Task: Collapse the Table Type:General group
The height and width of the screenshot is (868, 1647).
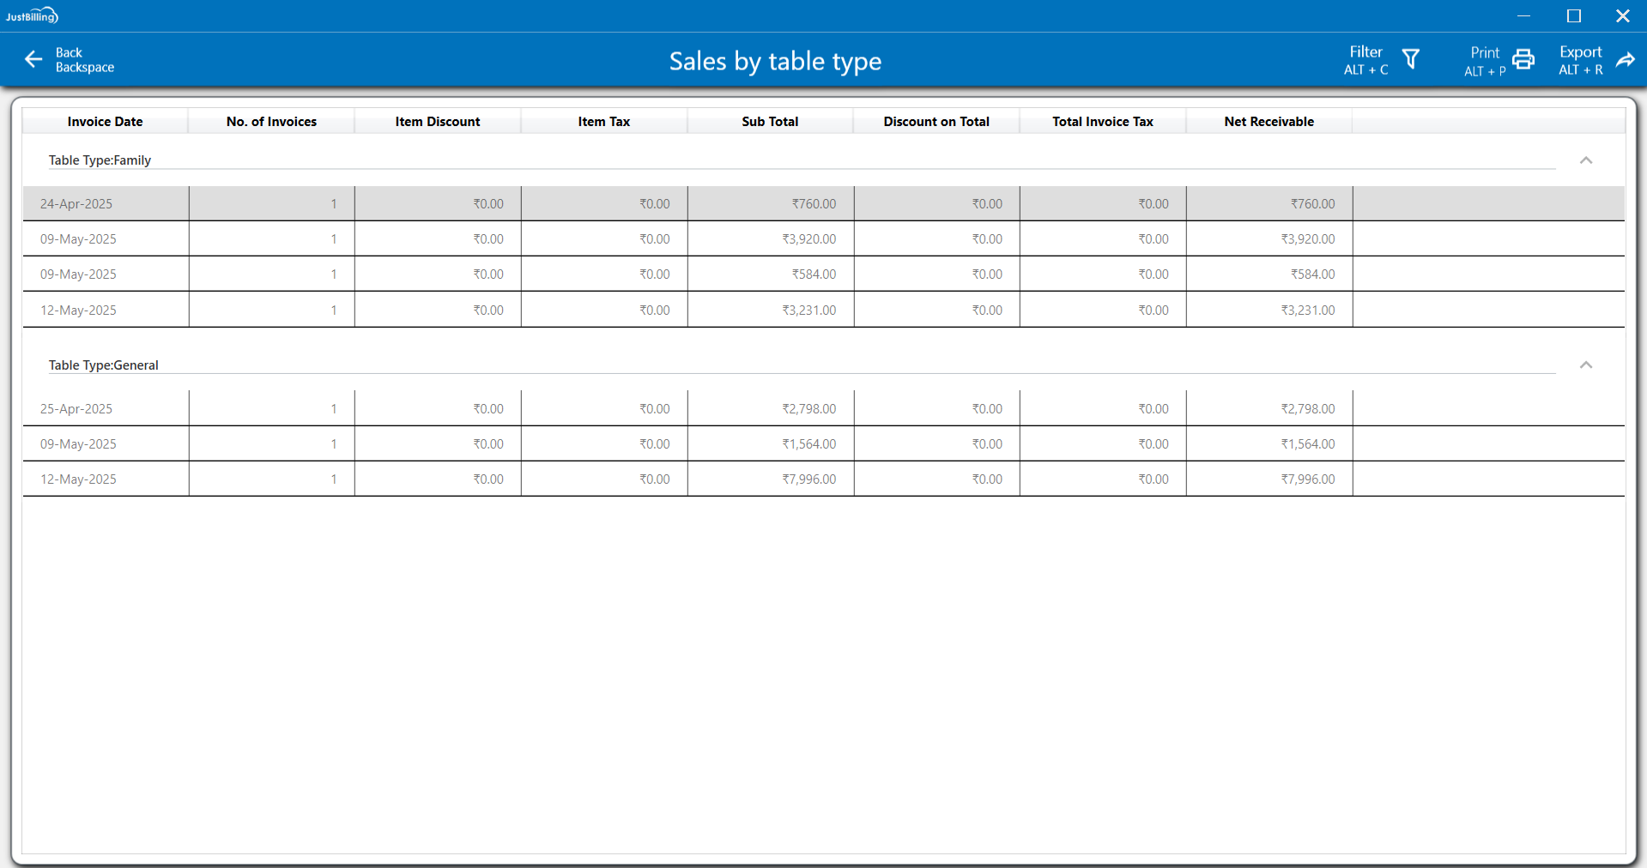Action: (x=1586, y=365)
